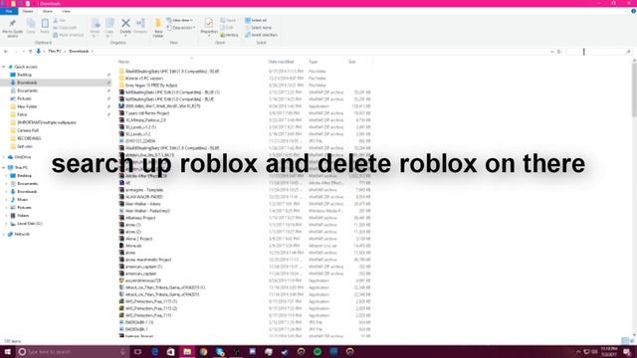Select Local Disk (C:) in the navigation pane
The width and height of the screenshot is (637, 358).
[29, 224]
